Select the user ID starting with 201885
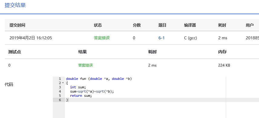Screen dimensions: 259x118 (x=252, y=38)
